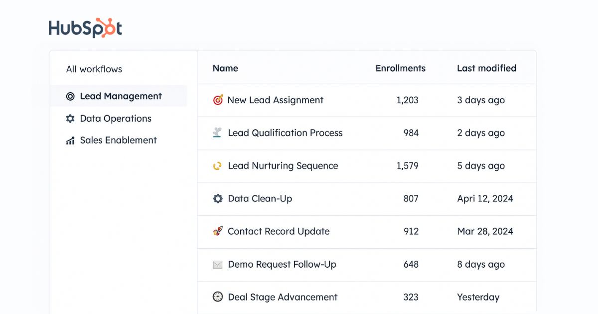
Task: Click the gear icon beside Data Clean-Up
Action: point(218,199)
